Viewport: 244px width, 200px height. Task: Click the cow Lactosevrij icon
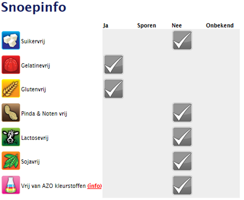(11, 137)
